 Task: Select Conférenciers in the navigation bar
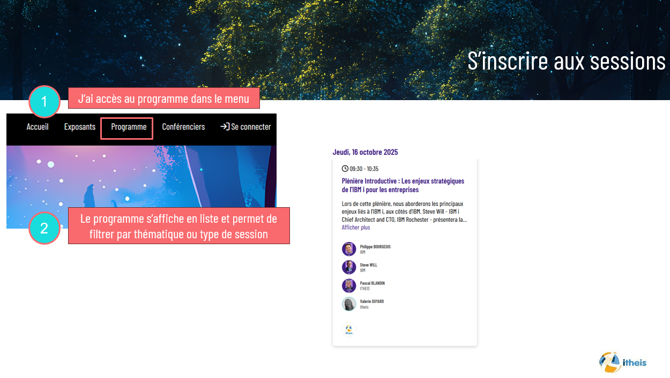(183, 127)
